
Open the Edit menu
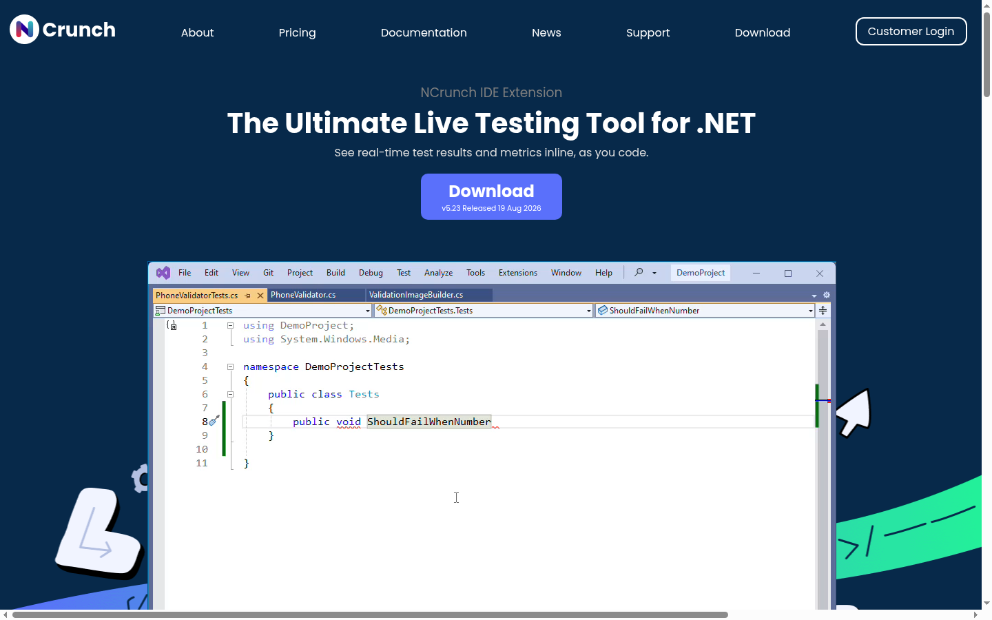point(211,273)
